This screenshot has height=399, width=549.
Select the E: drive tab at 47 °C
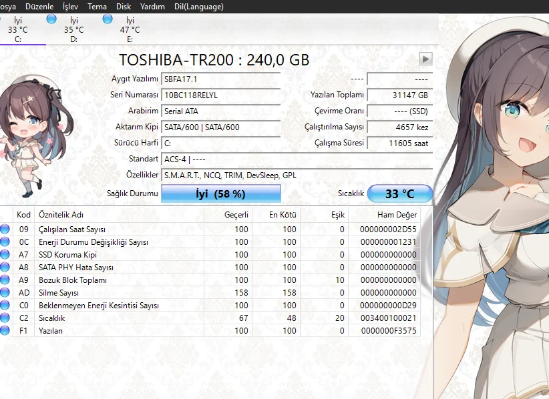[x=130, y=30]
